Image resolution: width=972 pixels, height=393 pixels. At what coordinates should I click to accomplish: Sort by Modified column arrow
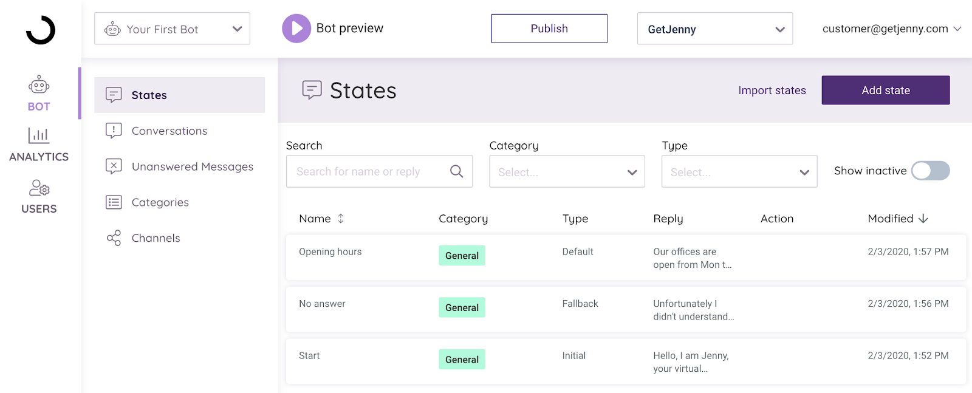(x=923, y=219)
